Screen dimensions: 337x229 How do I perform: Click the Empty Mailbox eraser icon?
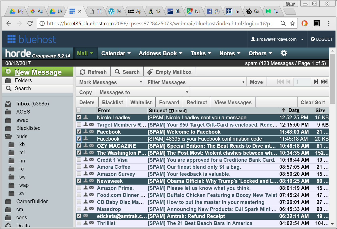150,72
